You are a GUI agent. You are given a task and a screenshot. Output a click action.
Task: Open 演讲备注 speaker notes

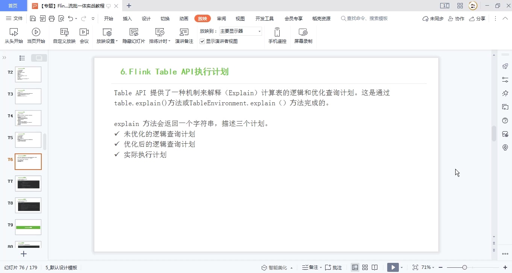(x=184, y=35)
